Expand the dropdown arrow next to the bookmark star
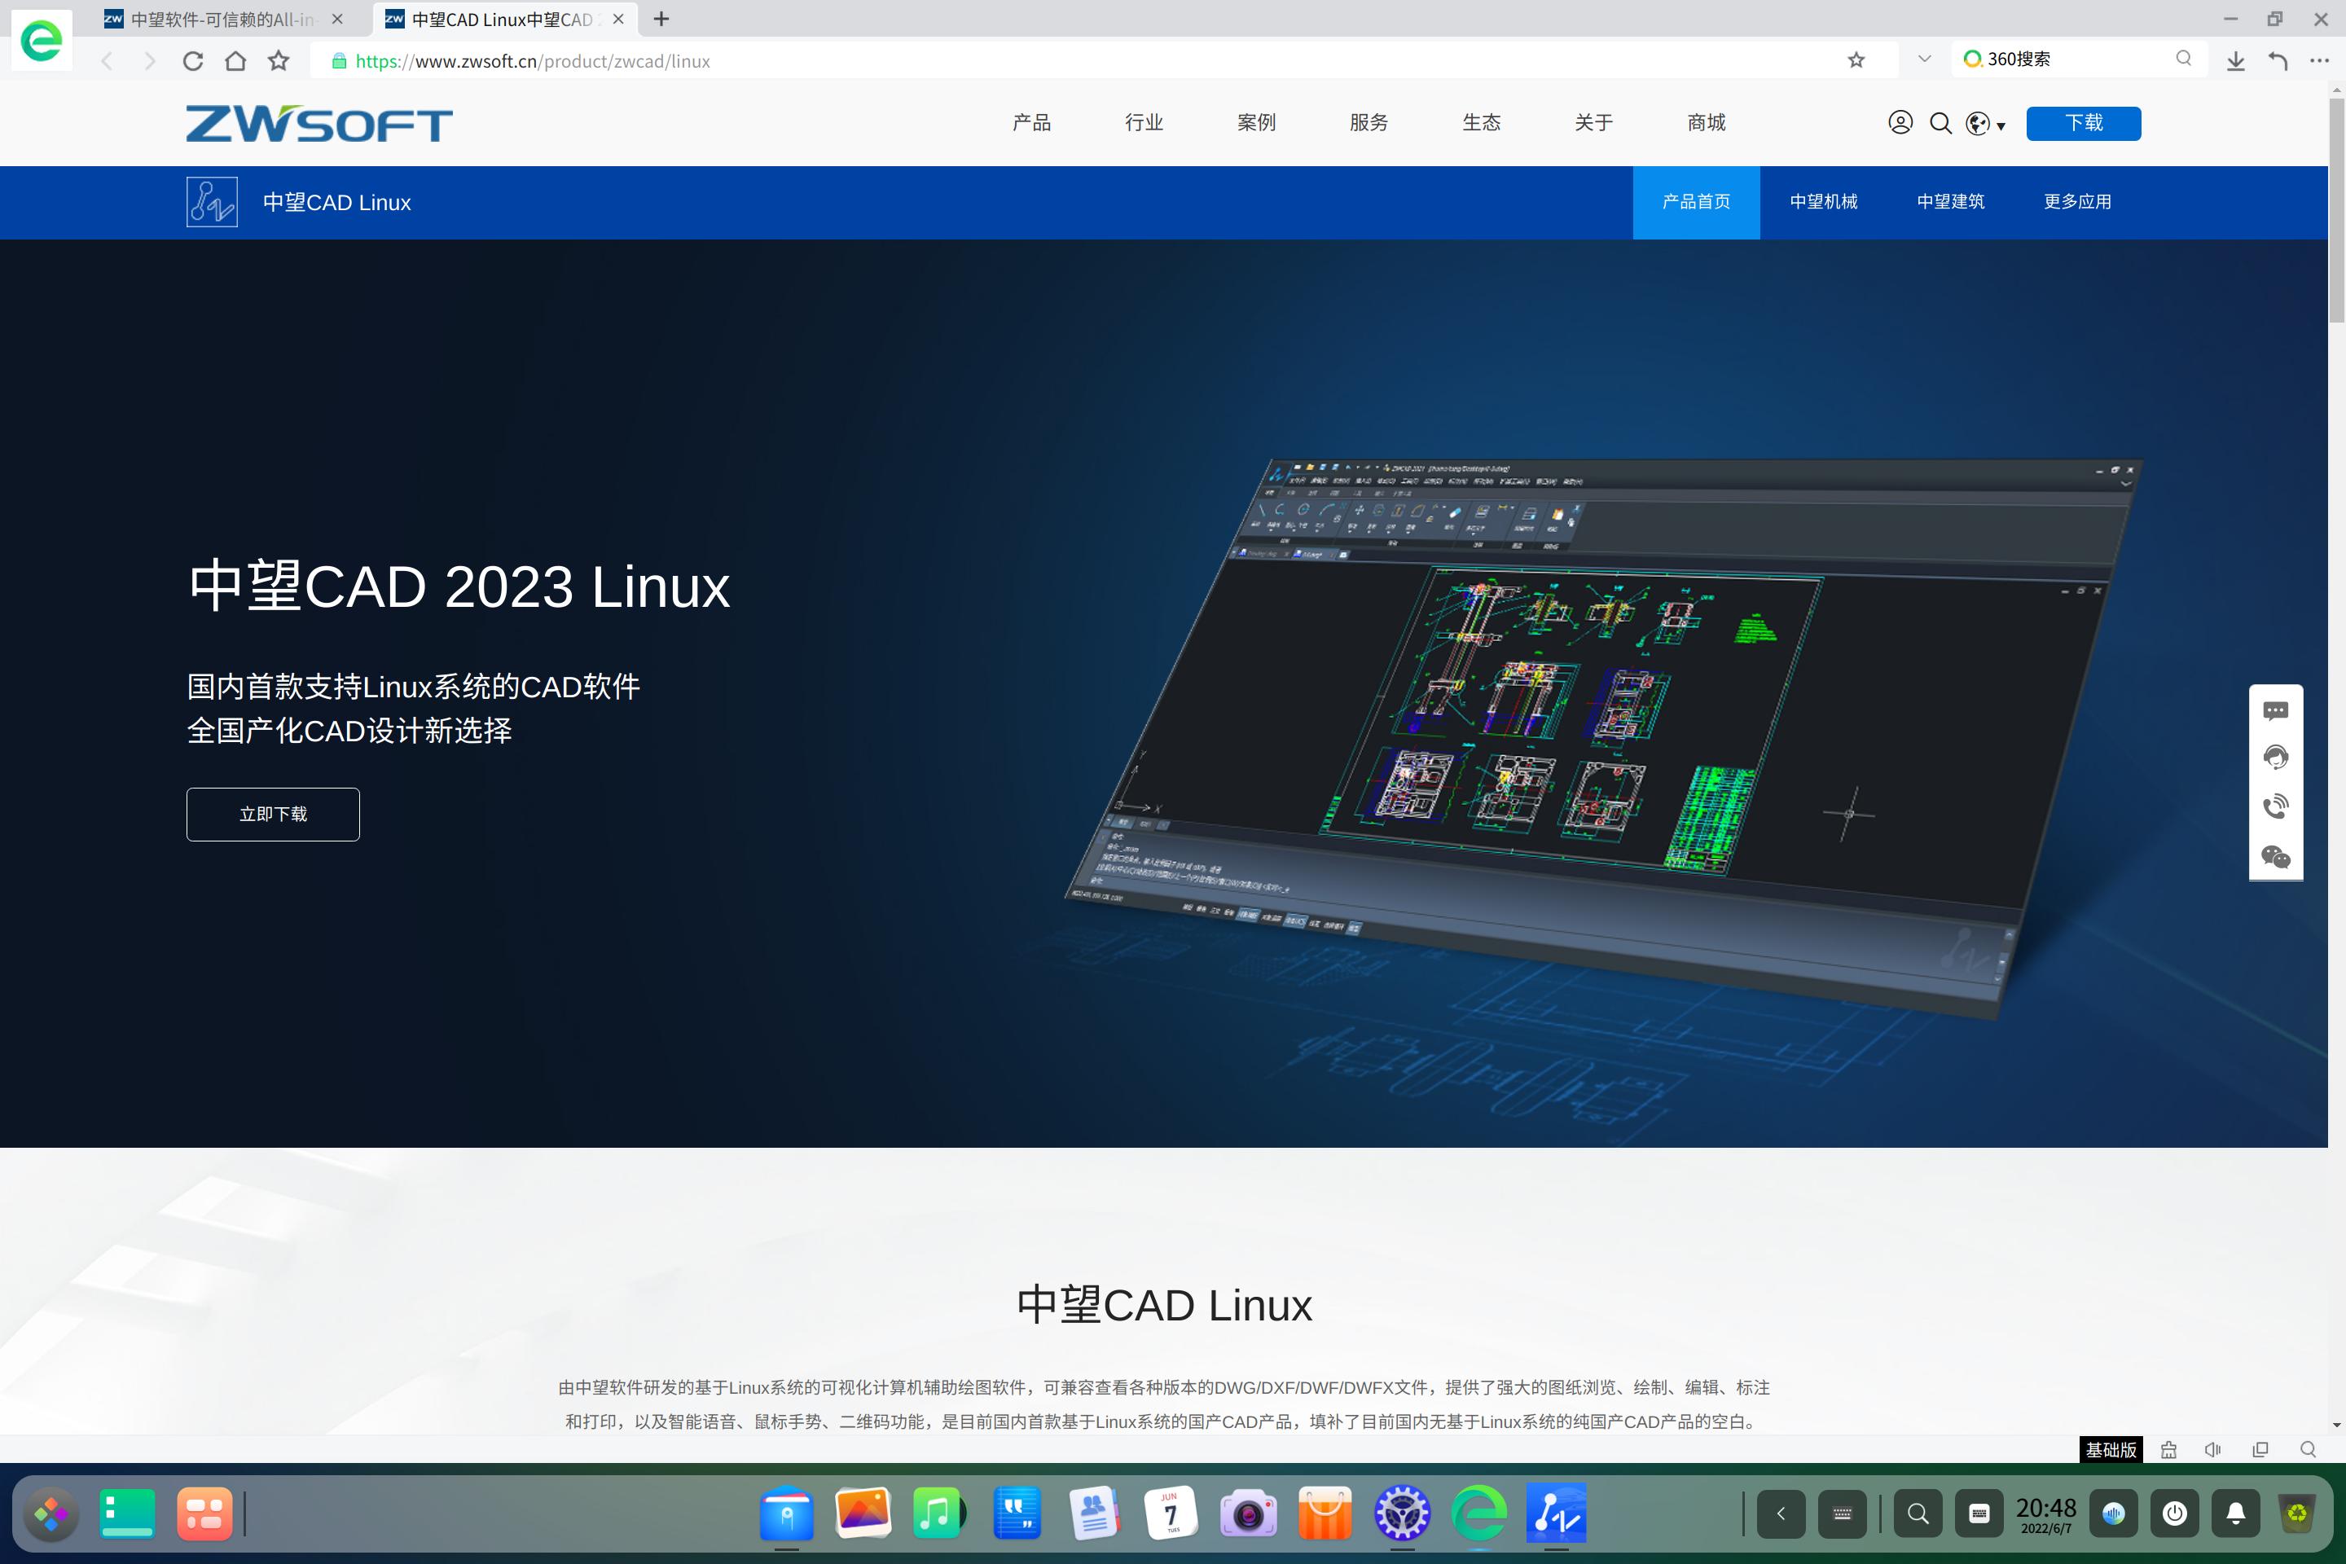 tap(1922, 59)
